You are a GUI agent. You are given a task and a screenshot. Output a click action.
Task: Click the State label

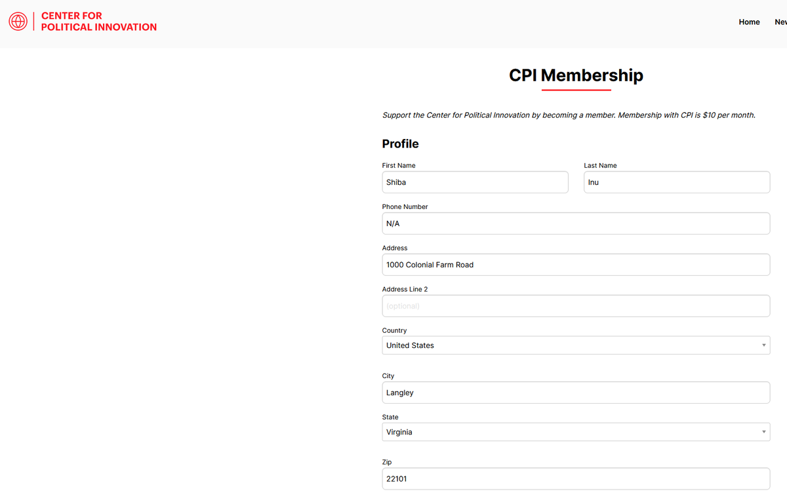(390, 417)
